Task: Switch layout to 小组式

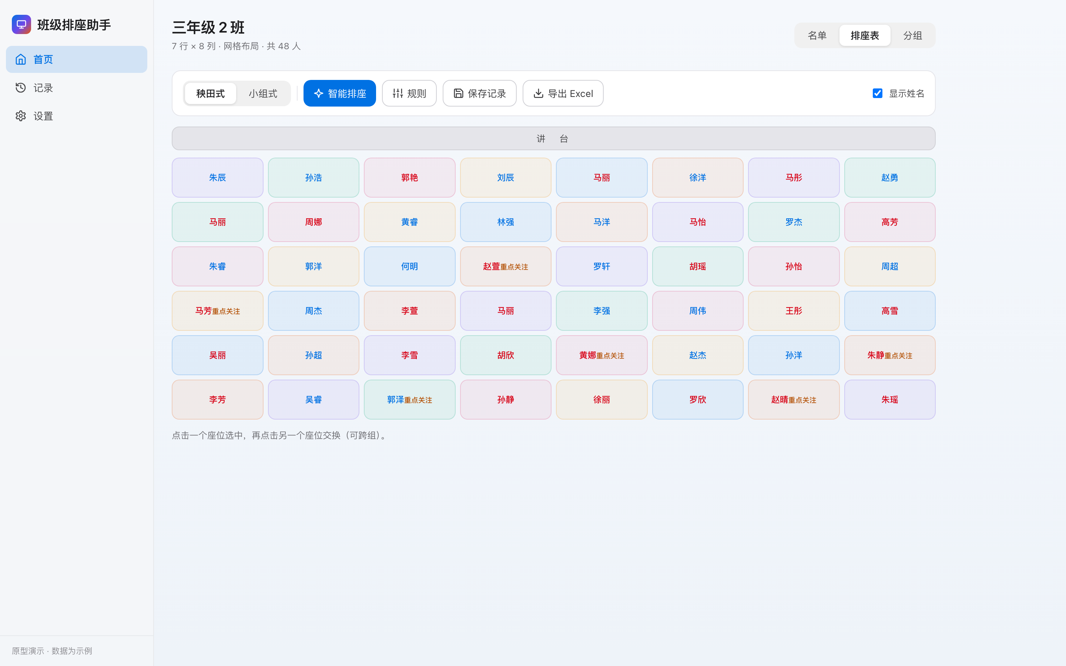Action: tap(263, 93)
